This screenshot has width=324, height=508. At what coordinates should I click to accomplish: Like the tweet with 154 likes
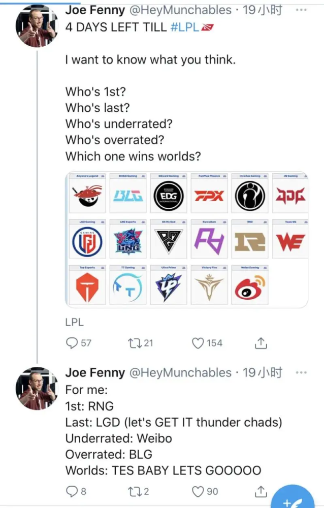[x=198, y=343]
